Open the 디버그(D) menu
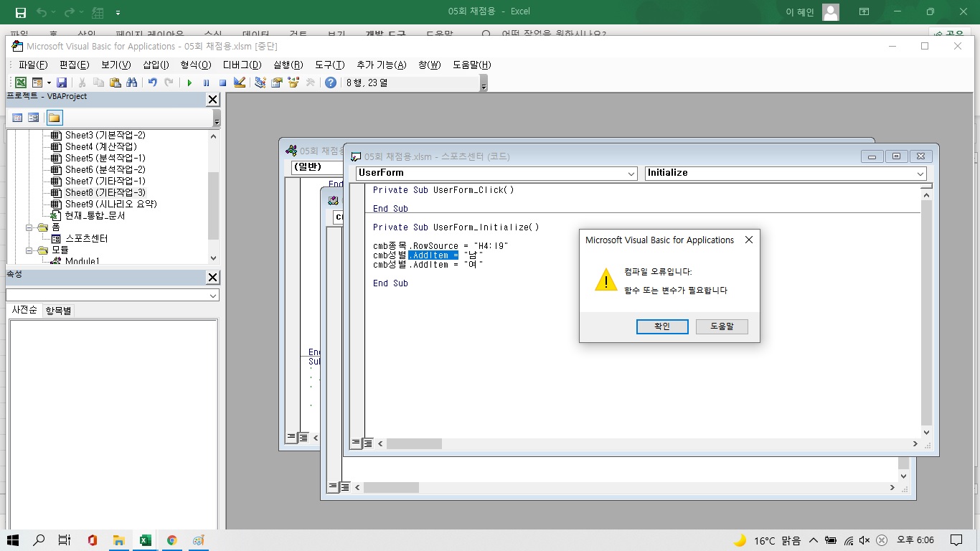980x551 pixels. pyautogui.click(x=242, y=65)
